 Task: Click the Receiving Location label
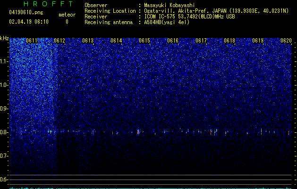tap(110, 11)
